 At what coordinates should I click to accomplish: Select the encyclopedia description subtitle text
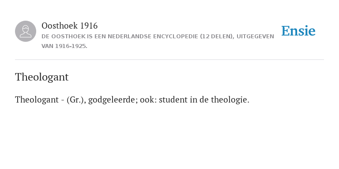[x=158, y=41]
